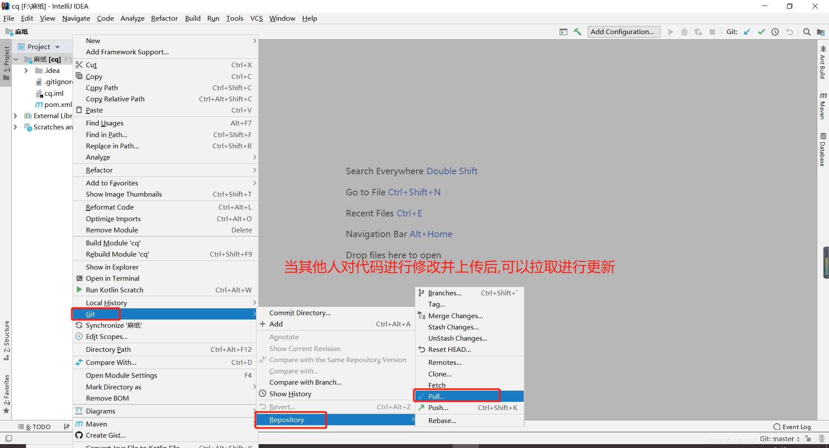Open the Repository submenu

pos(336,420)
